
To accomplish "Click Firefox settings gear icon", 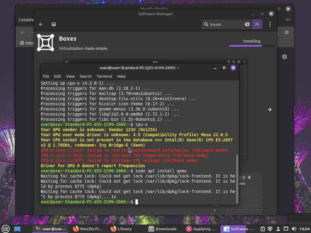I will click(284, 57).
